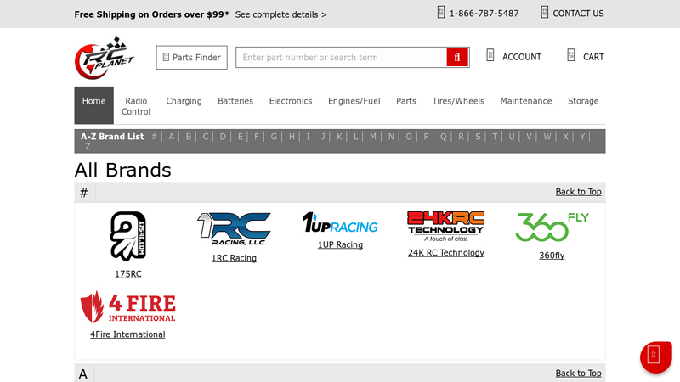680x382 pixels.
Task: Open the 360fly text link
Action: click(552, 256)
